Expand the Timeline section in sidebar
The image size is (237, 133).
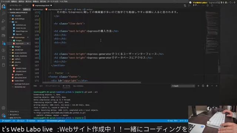click(x=19, y=115)
